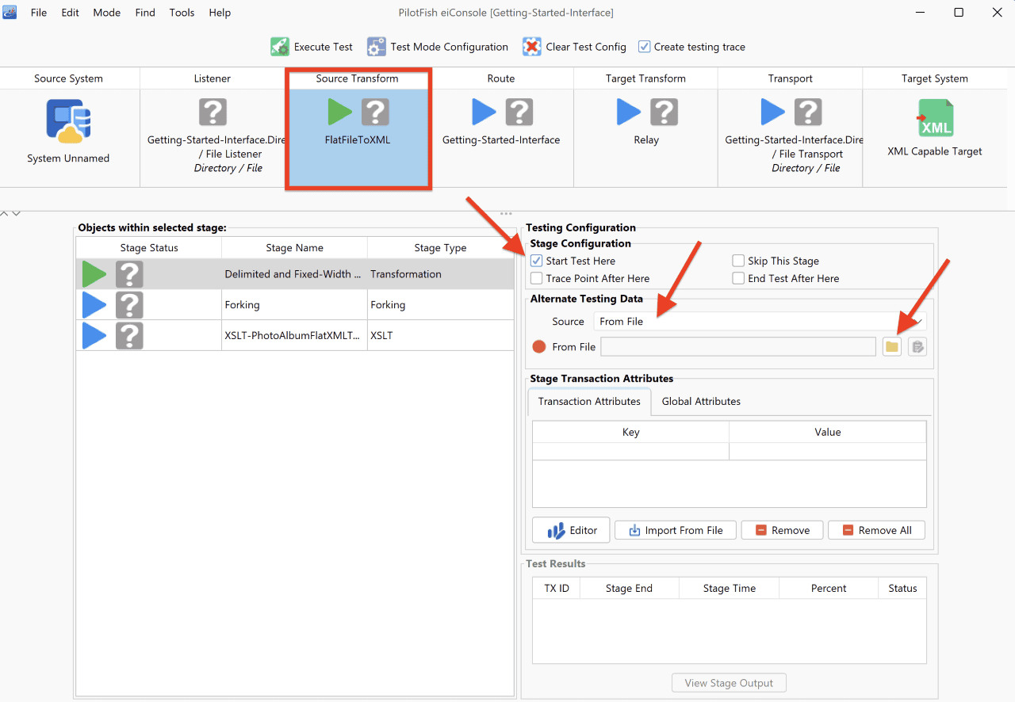
Task: Click the TX ID column header
Action: click(557, 588)
